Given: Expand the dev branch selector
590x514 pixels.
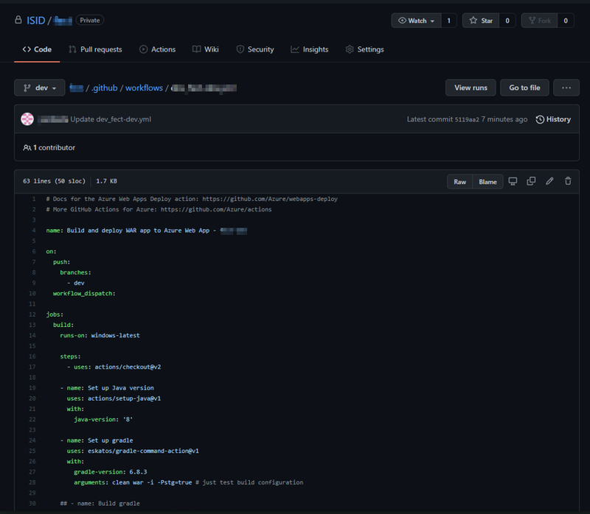Looking at the screenshot, I should (40, 88).
